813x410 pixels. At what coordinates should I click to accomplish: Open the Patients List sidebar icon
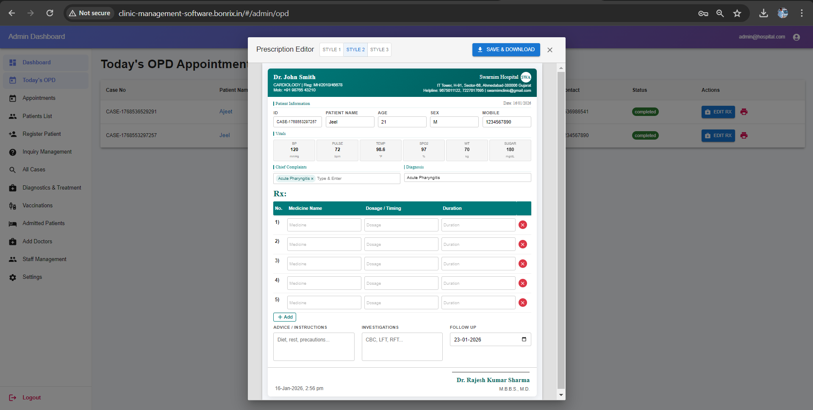13,116
